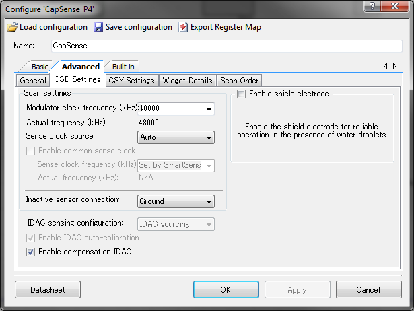The width and height of the screenshot is (414, 311).
Task: Switch to the Basic tab
Action: [40, 67]
